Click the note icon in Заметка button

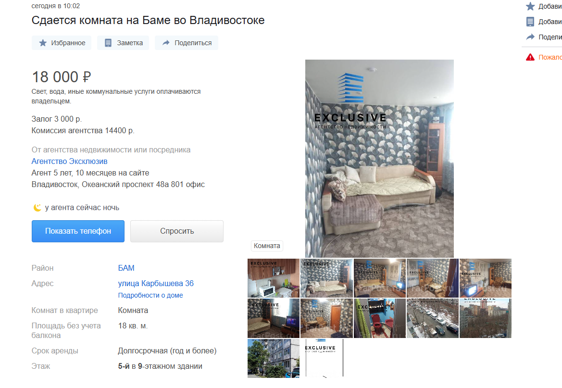pyautogui.click(x=108, y=43)
